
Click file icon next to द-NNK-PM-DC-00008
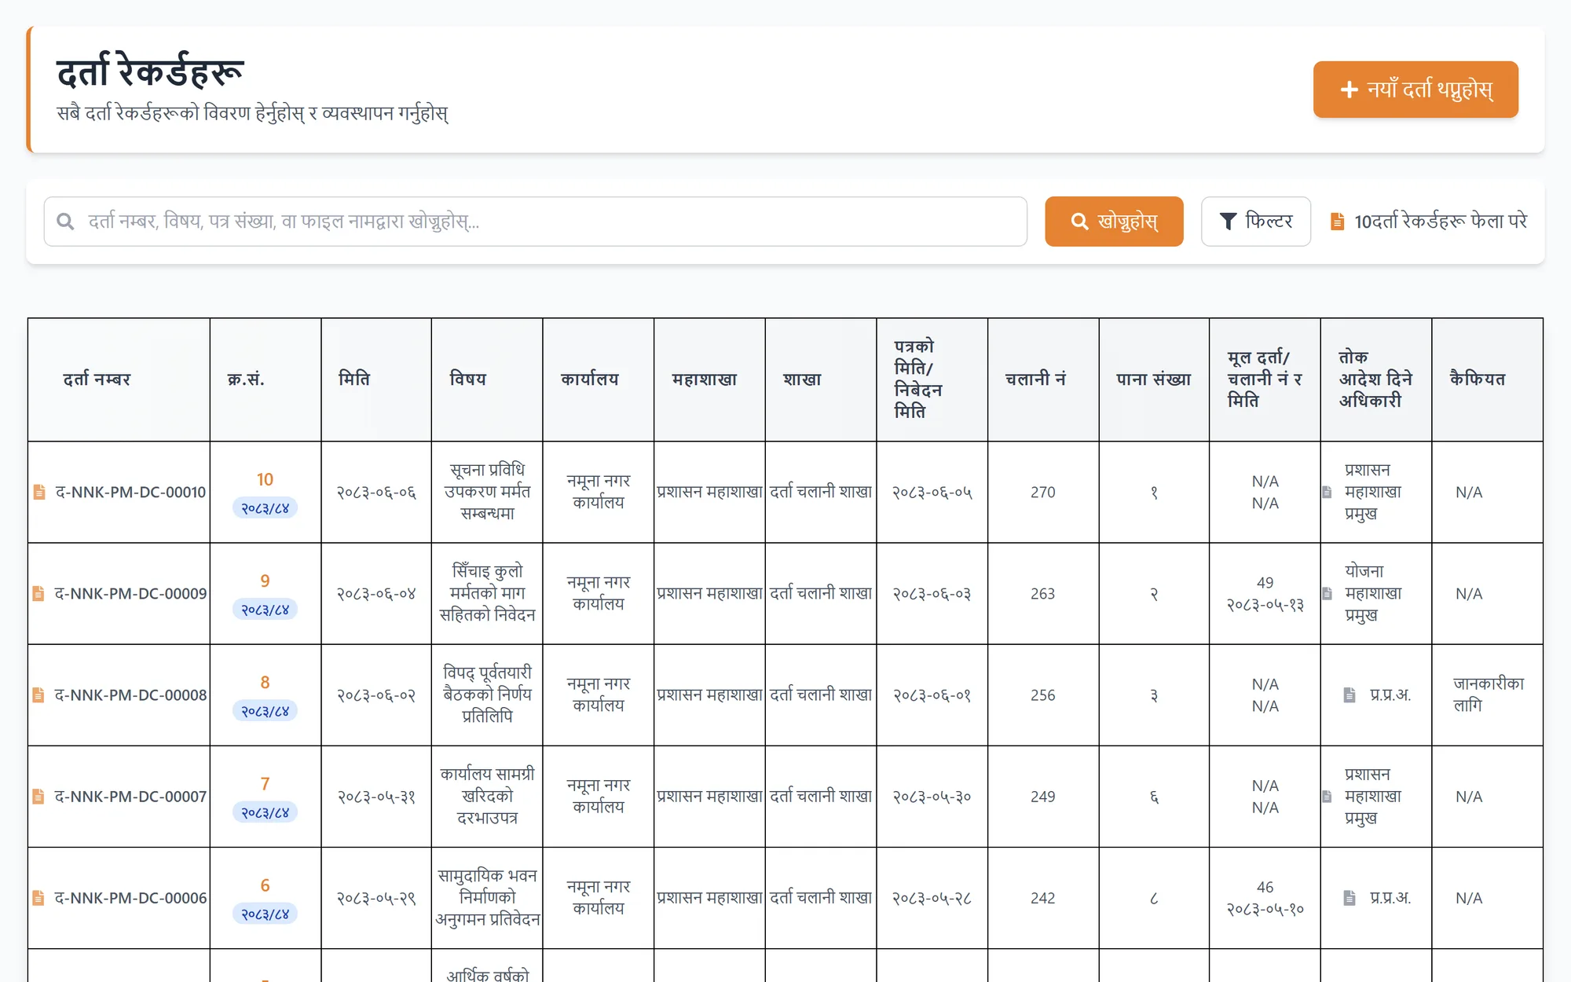click(38, 694)
